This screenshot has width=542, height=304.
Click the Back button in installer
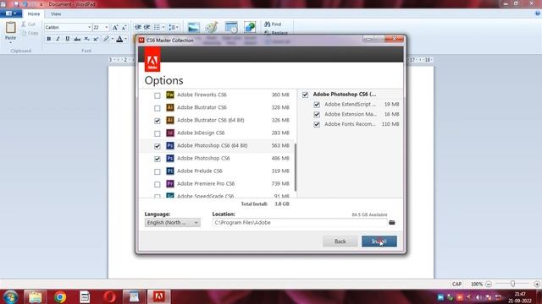tap(340, 242)
